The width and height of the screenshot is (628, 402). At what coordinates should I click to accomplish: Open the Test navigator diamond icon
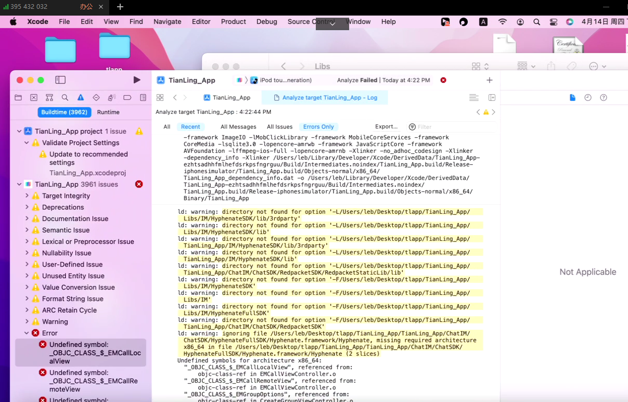(x=96, y=98)
